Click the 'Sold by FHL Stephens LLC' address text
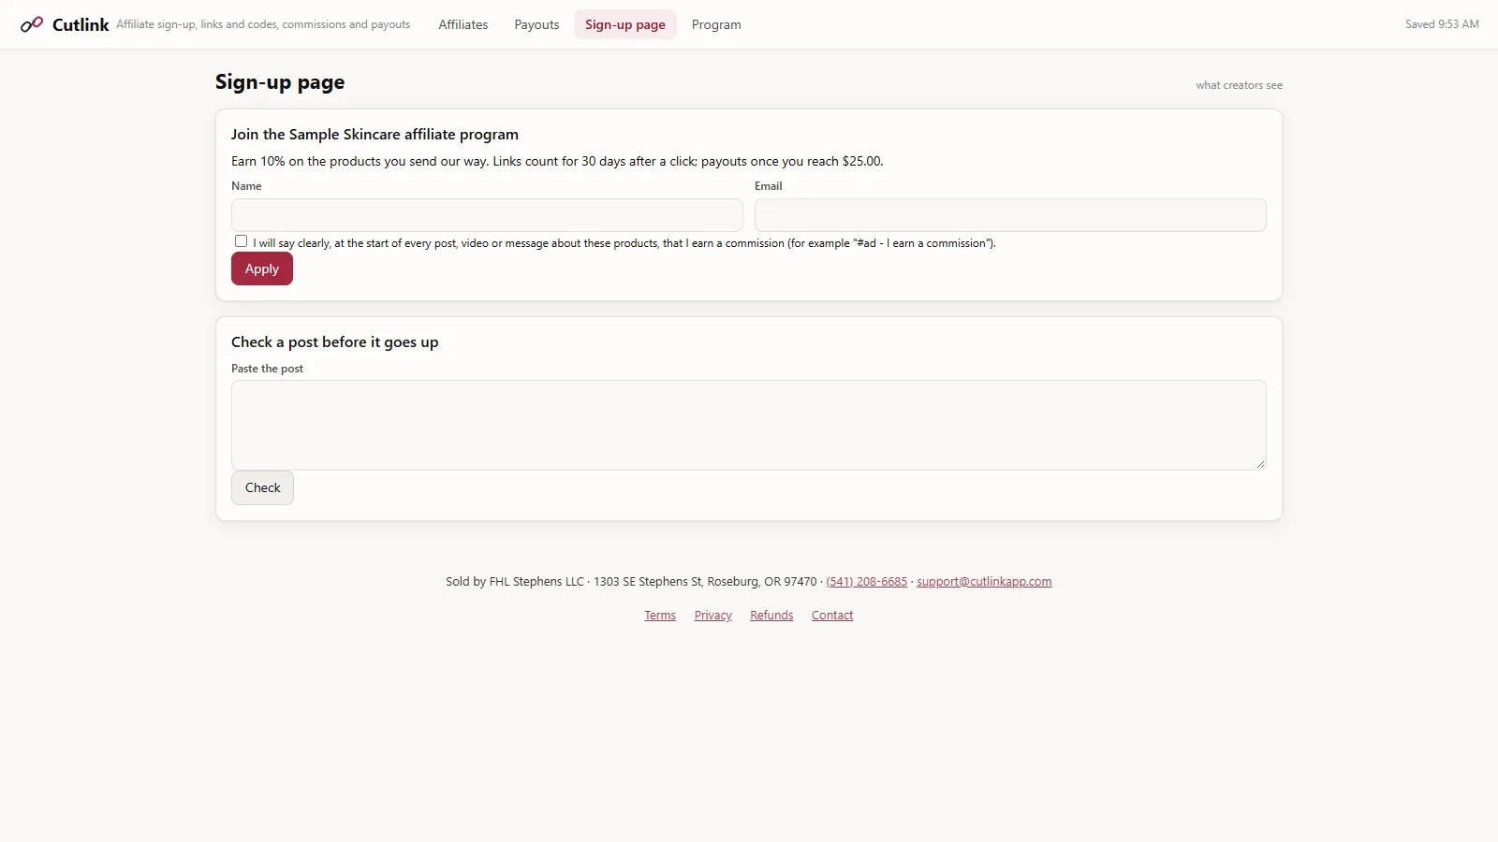The width and height of the screenshot is (1498, 842). click(x=631, y=582)
